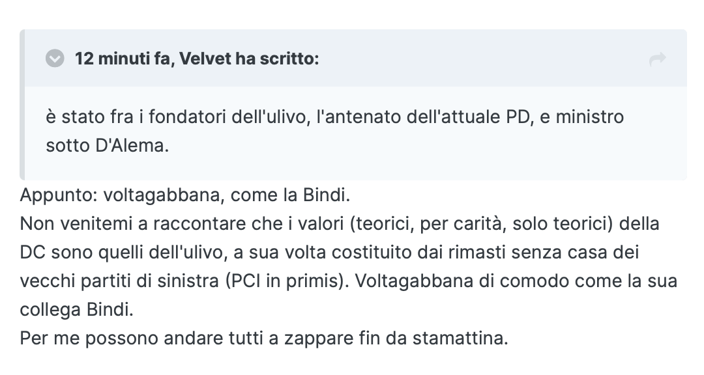Click the line starting "Non venitemi a raccontare"

(x=340, y=223)
